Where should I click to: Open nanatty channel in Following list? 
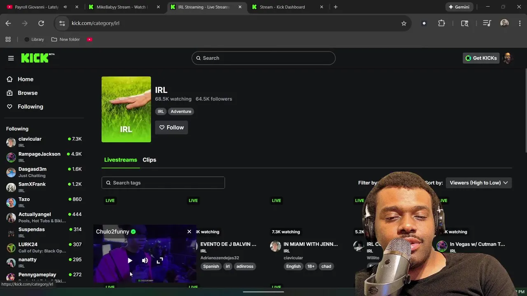44,263
